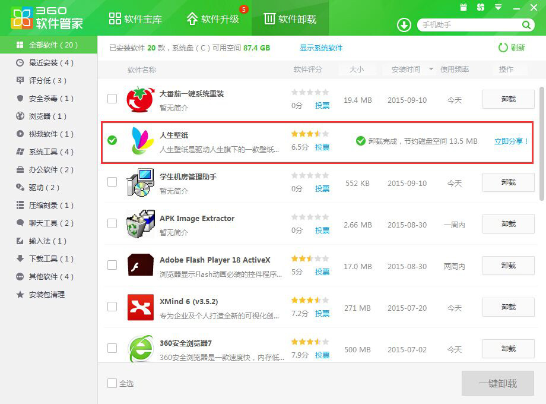The height and width of the screenshot is (404, 546).
Task: Tick the checkbox for 学生机房管理助手
Action: 112,182
